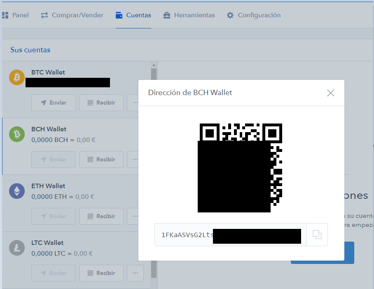Go to Comprar/Vender tab
The image size is (374, 289).
[72, 15]
